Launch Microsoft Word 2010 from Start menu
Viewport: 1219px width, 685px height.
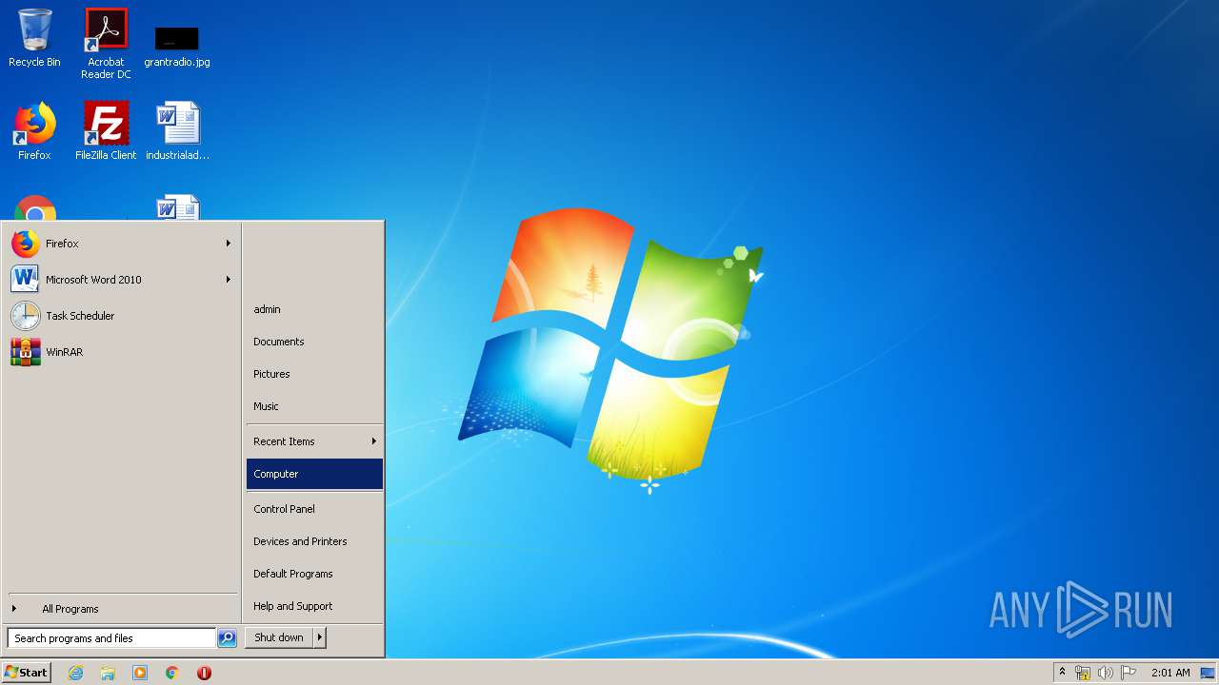point(120,280)
